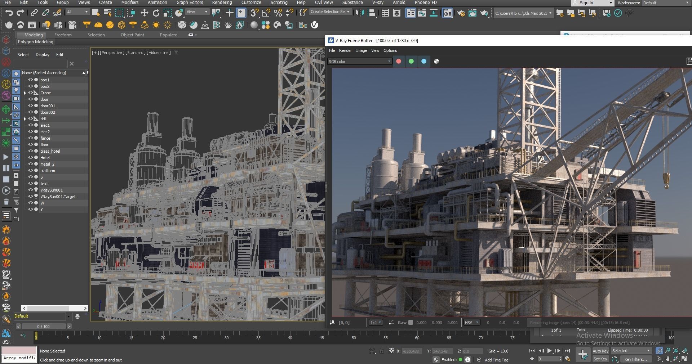Open the Phoenix FD menu
Screen dimensions: 692x364
coord(426,3)
